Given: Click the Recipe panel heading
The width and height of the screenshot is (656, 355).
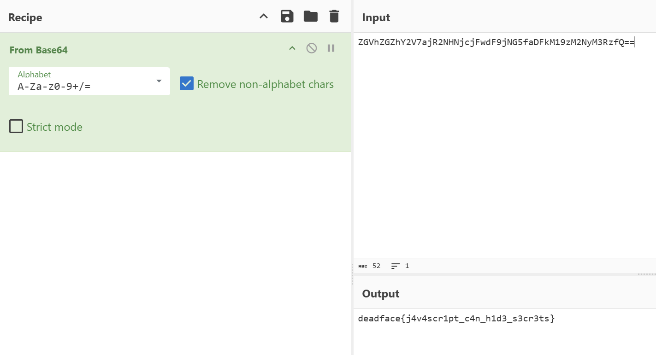Looking at the screenshot, I should click(25, 17).
